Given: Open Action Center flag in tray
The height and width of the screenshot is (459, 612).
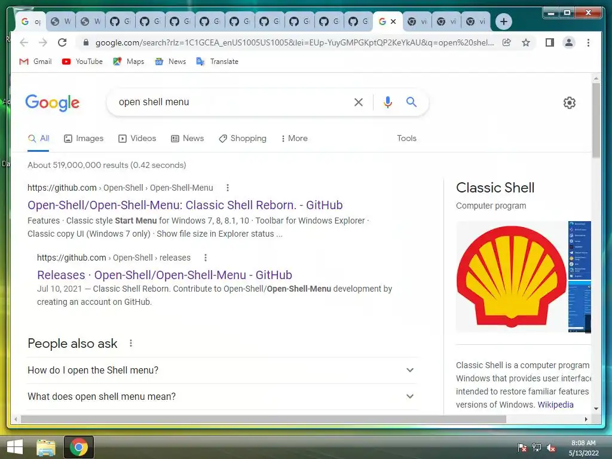Looking at the screenshot, I should tap(522, 448).
